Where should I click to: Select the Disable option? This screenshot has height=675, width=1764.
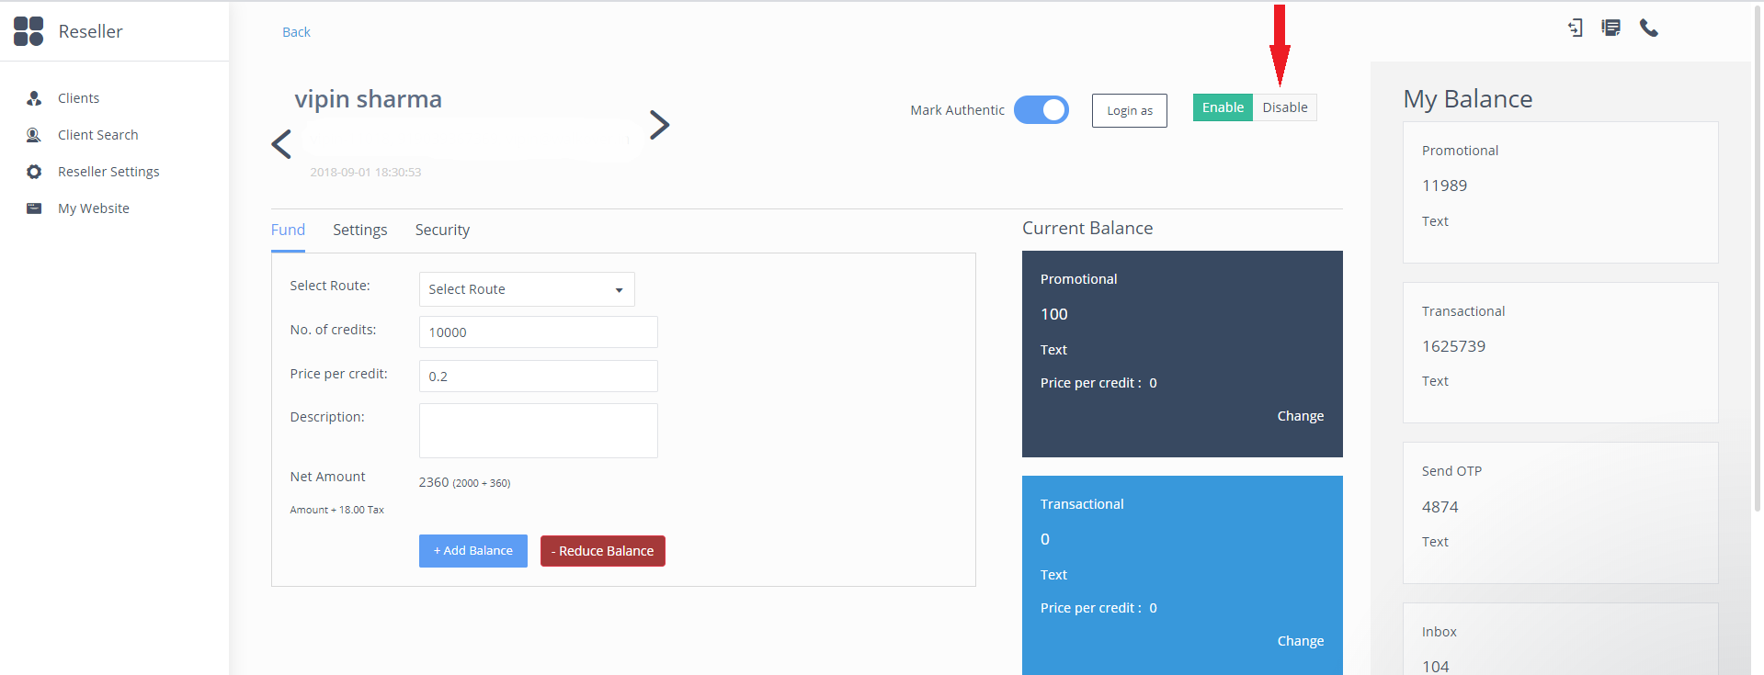pyautogui.click(x=1285, y=107)
